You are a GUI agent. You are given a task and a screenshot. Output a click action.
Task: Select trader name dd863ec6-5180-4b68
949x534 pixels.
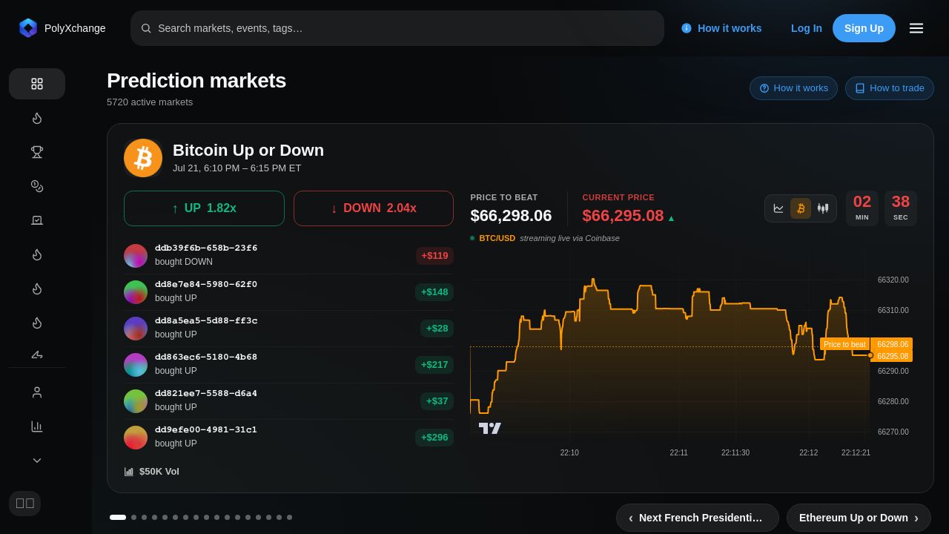[206, 357]
